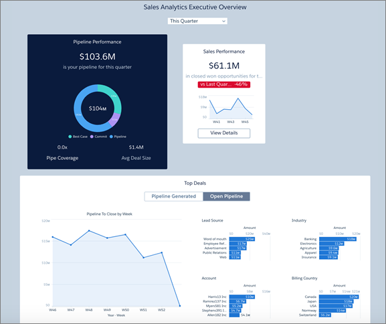This screenshot has height=324, width=386.
Task: Click the vs Last Quarter -46% badge
Action: (x=223, y=84)
